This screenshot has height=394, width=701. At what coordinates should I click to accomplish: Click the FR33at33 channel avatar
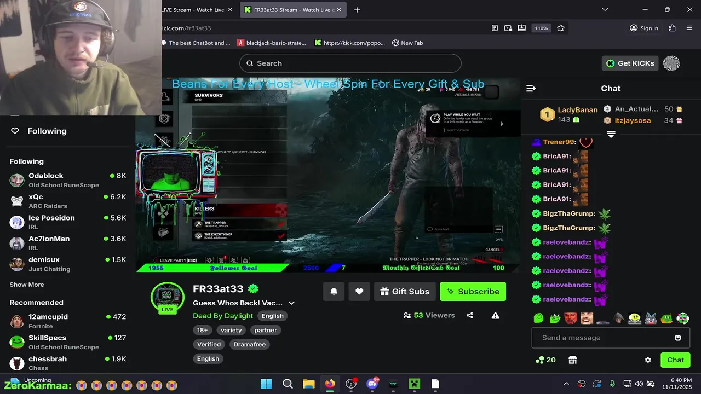click(x=167, y=296)
